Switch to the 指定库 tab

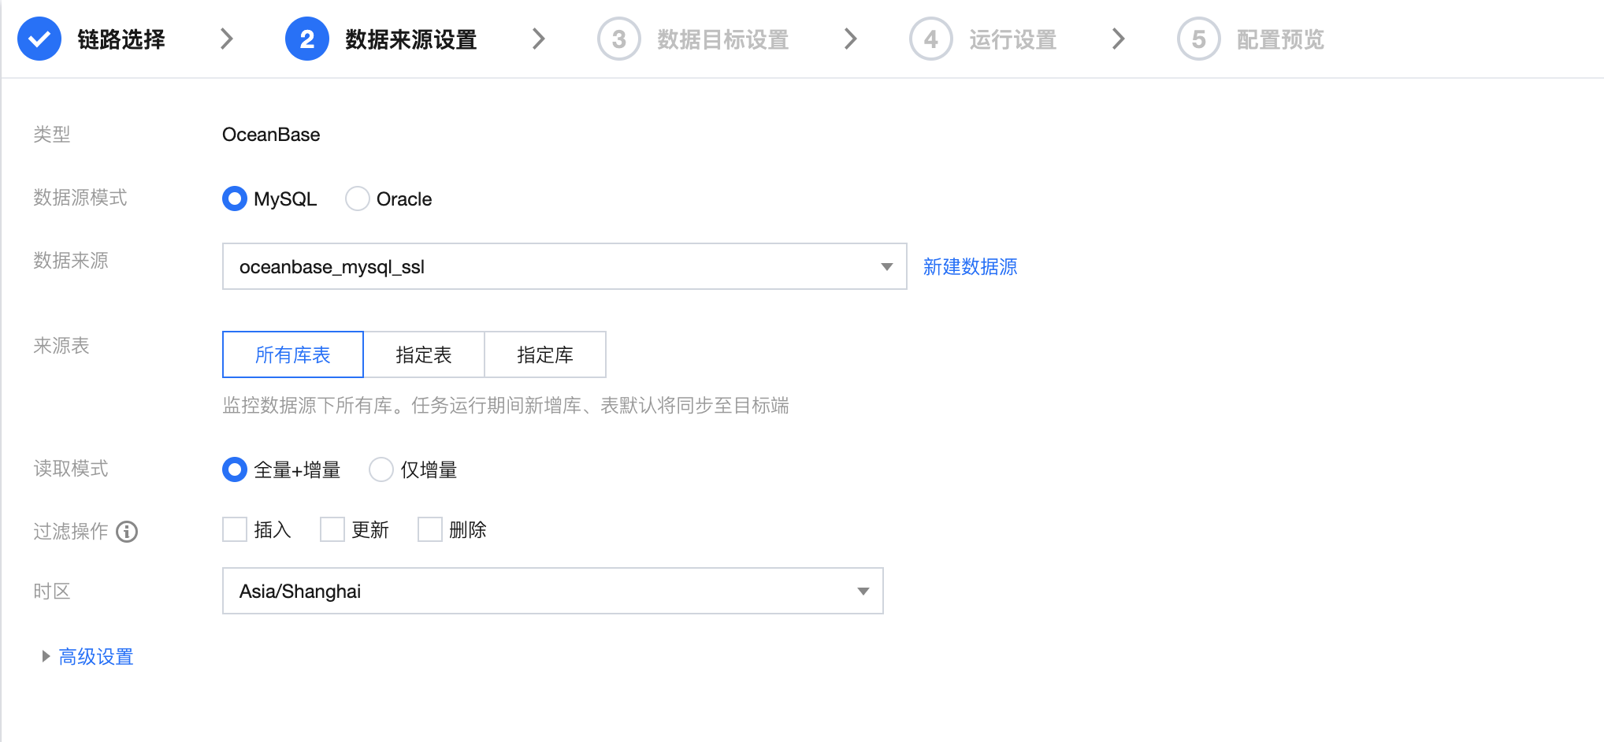545,354
